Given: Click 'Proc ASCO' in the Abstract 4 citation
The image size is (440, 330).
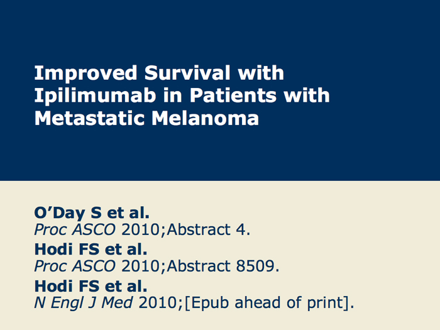Looking at the screenshot, I should (75, 229).
